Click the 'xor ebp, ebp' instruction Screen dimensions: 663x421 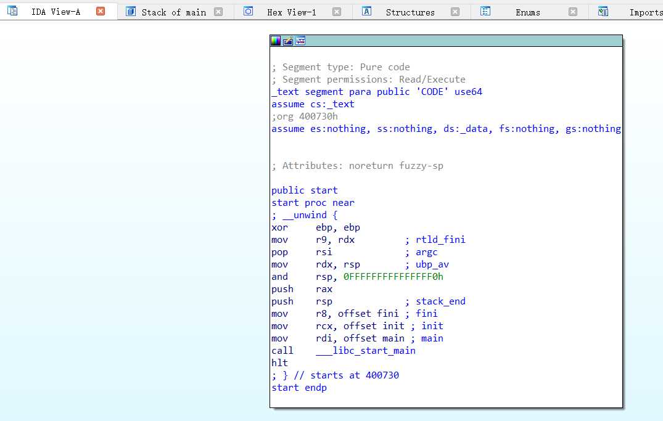coord(316,227)
